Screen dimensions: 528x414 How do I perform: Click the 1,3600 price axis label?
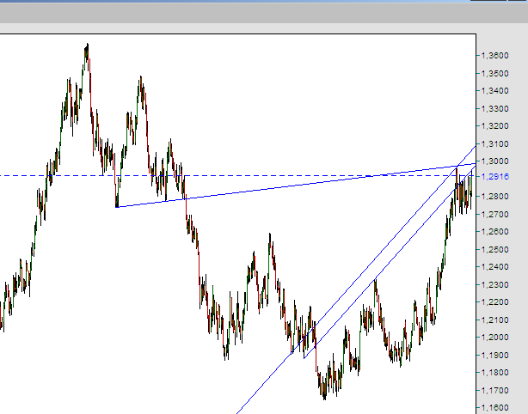point(495,56)
